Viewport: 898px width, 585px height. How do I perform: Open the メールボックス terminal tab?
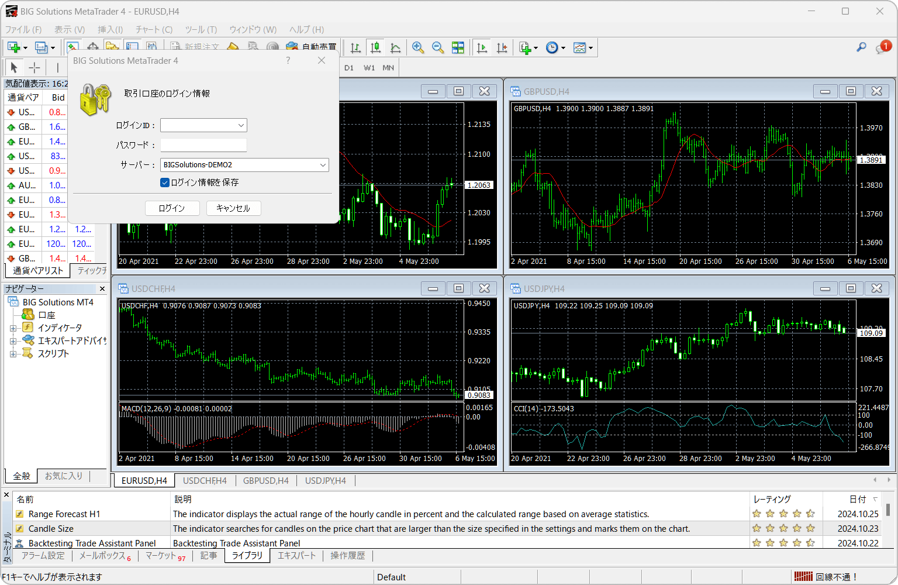(x=105, y=556)
